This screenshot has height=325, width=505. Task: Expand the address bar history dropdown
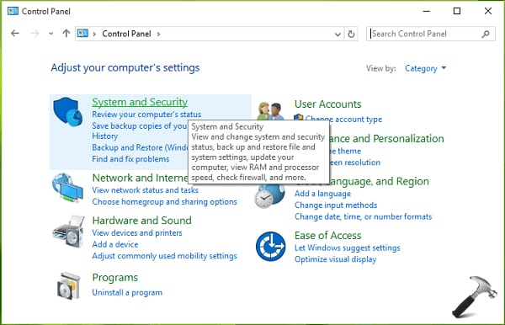pos(338,35)
